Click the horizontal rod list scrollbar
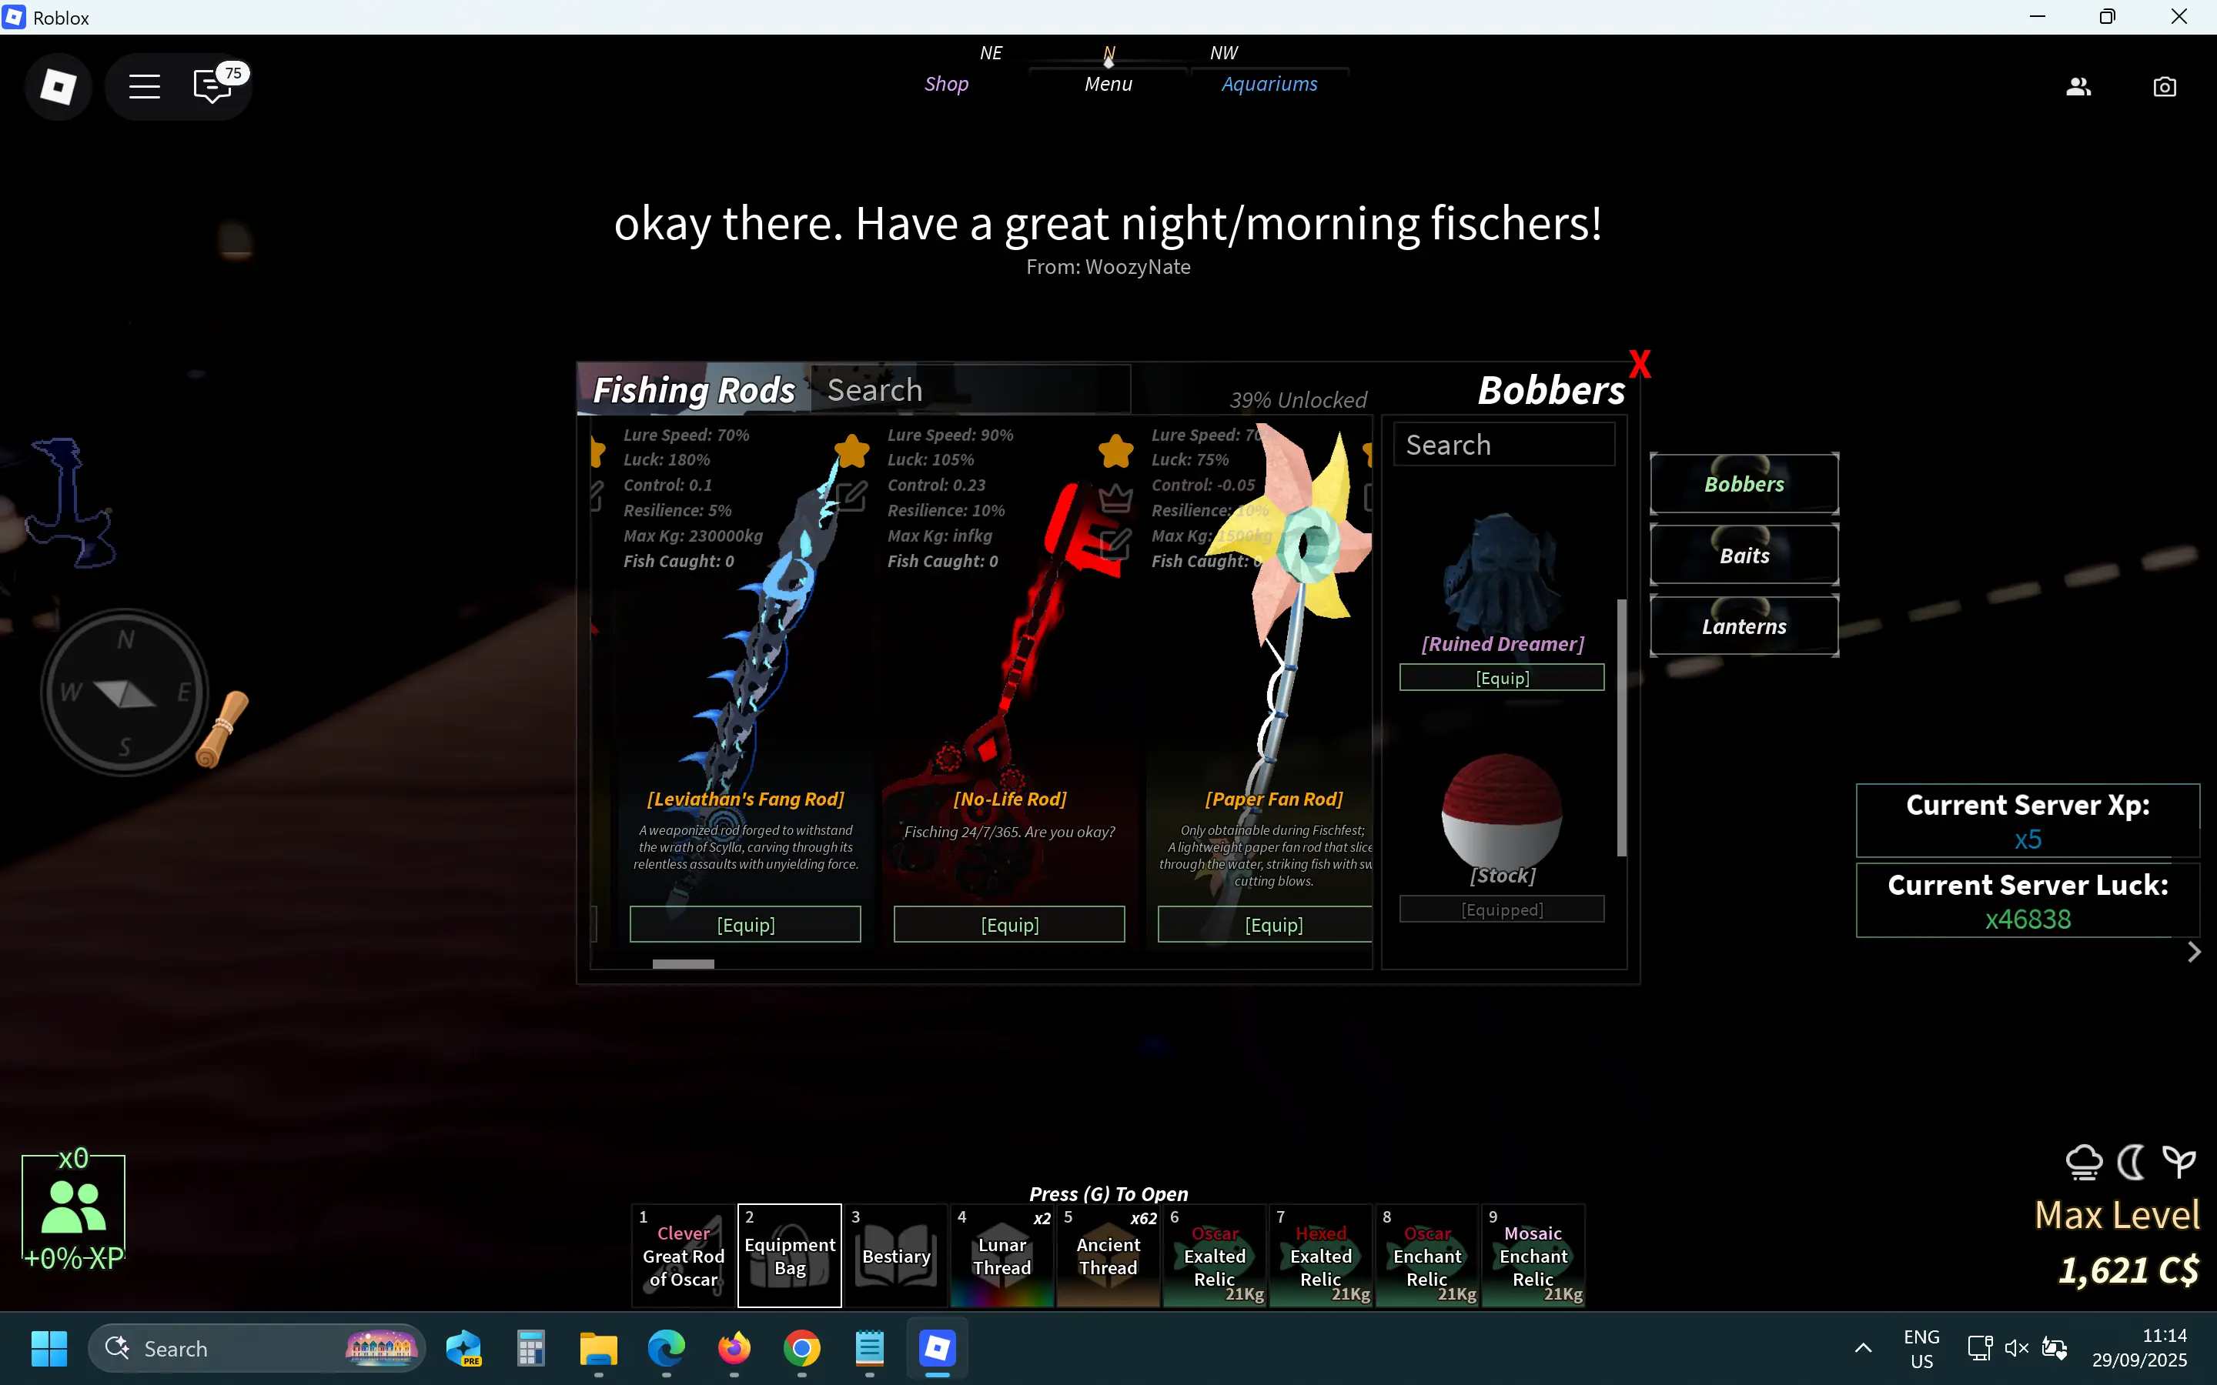The image size is (2217, 1385). (x=683, y=963)
